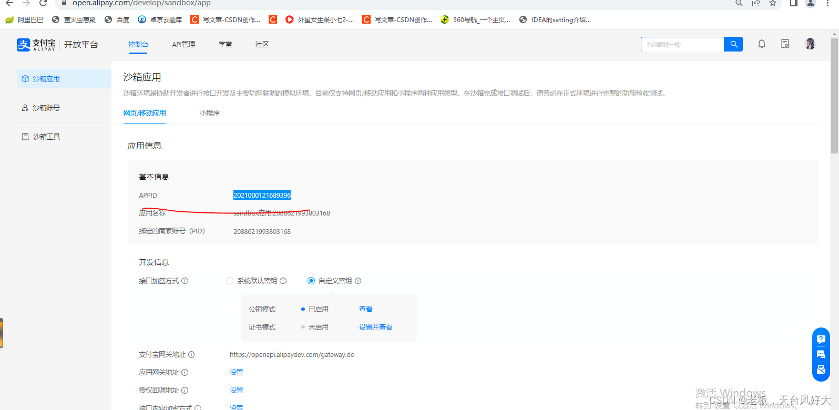Click the Alipay logo in the header
The image size is (839, 410).
(x=36, y=45)
